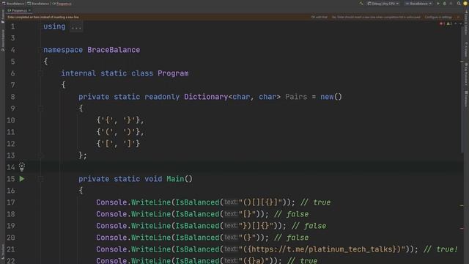
Task: Click the yellow warning count indicator
Action: [x=449, y=23]
